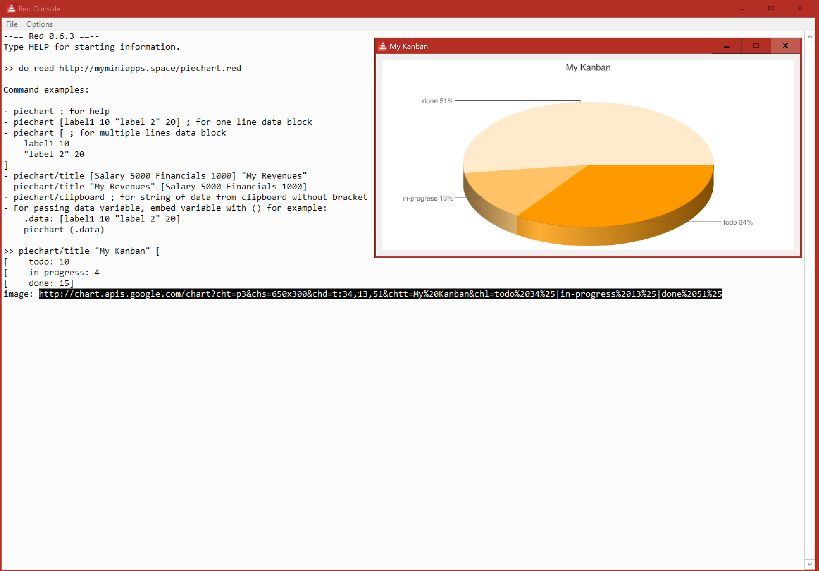This screenshot has height=571, width=819.
Task: Click the My Kanban window icon
Action: (x=382, y=46)
